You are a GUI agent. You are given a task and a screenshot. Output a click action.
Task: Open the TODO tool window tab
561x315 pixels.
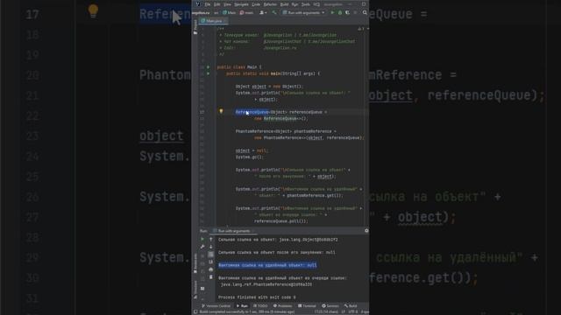point(260,306)
